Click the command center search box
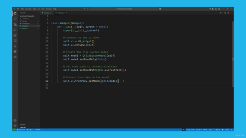Screen dimensions: 246x138 [x=124, y=9]
